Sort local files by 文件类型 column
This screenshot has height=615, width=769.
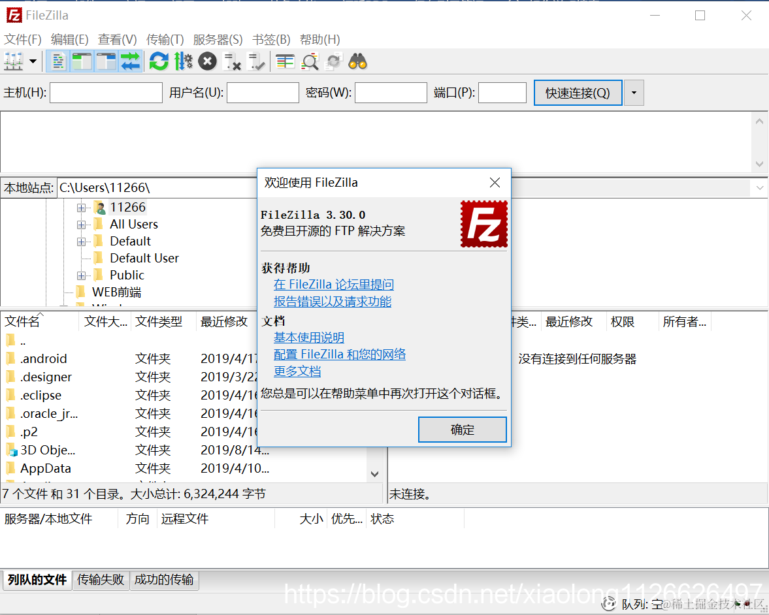(x=163, y=321)
